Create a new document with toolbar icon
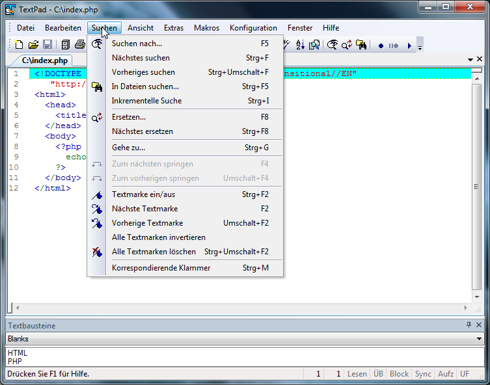The height and width of the screenshot is (385, 490). [19, 45]
